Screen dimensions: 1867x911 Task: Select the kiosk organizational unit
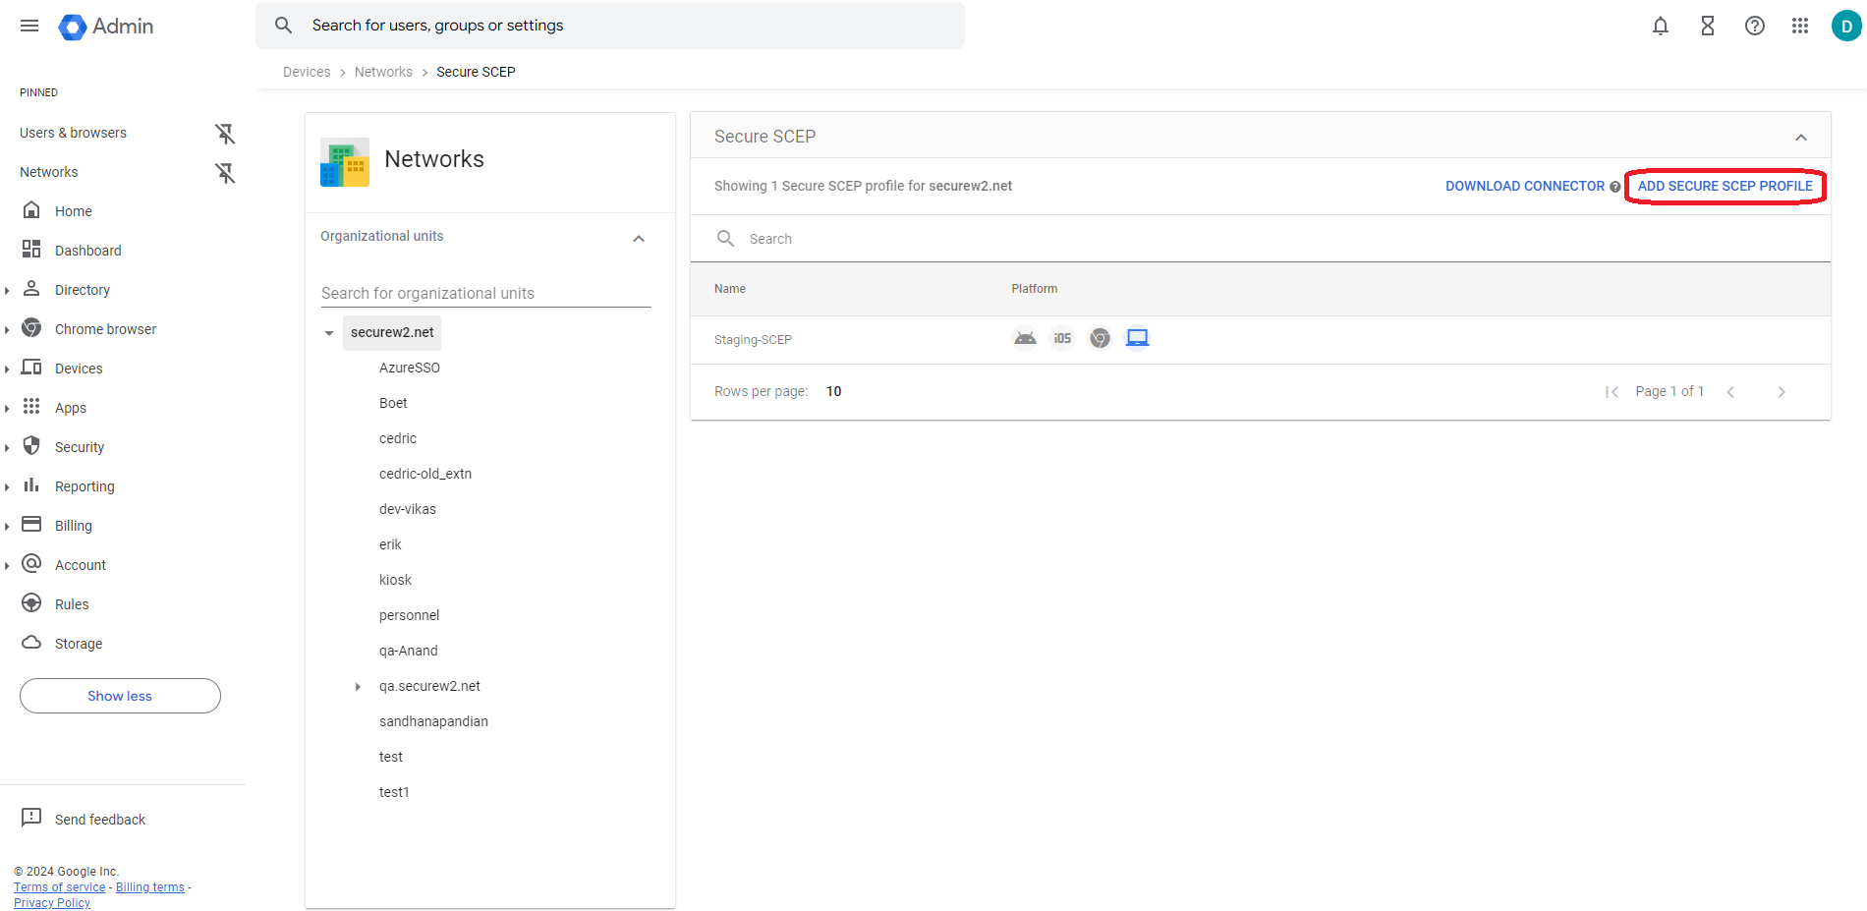point(395,580)
